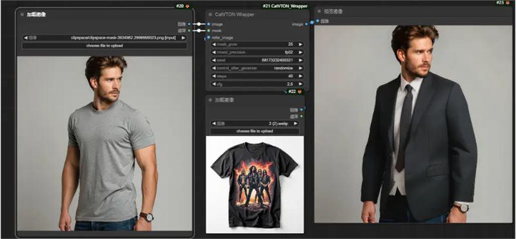Switch mixed_precision to next option arrow

tap(300, 52)
